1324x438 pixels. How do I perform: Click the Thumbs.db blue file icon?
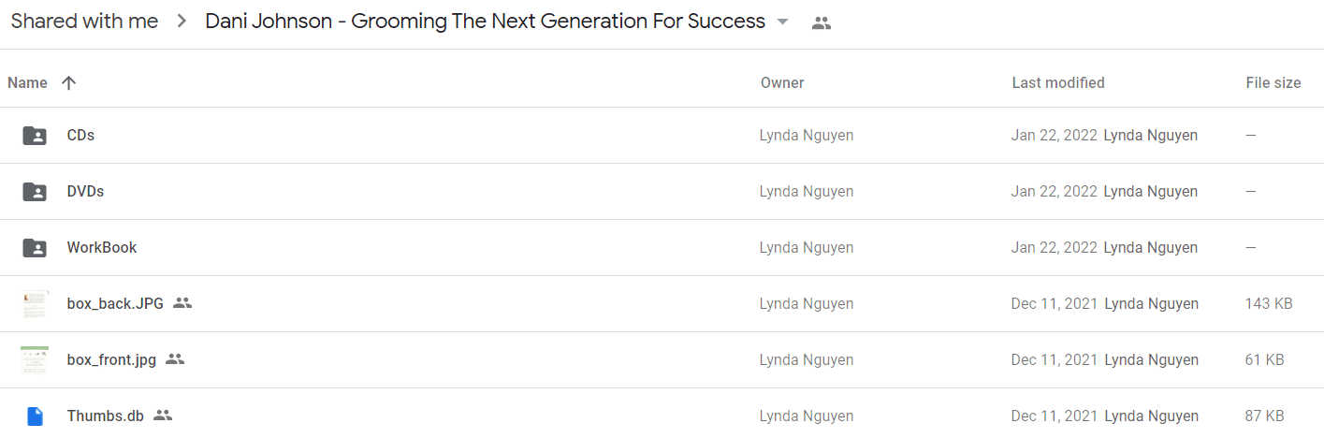35,416
